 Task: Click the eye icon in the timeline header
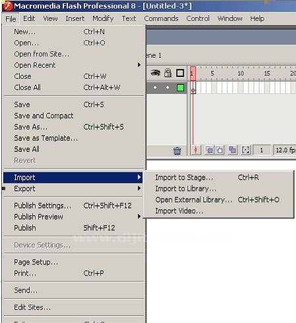[156, 73]
